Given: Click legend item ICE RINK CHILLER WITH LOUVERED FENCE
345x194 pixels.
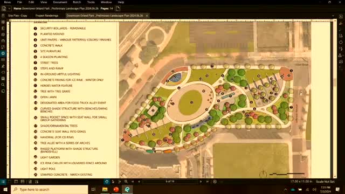Looking at the screenshot, I should (x=73, y=163).
